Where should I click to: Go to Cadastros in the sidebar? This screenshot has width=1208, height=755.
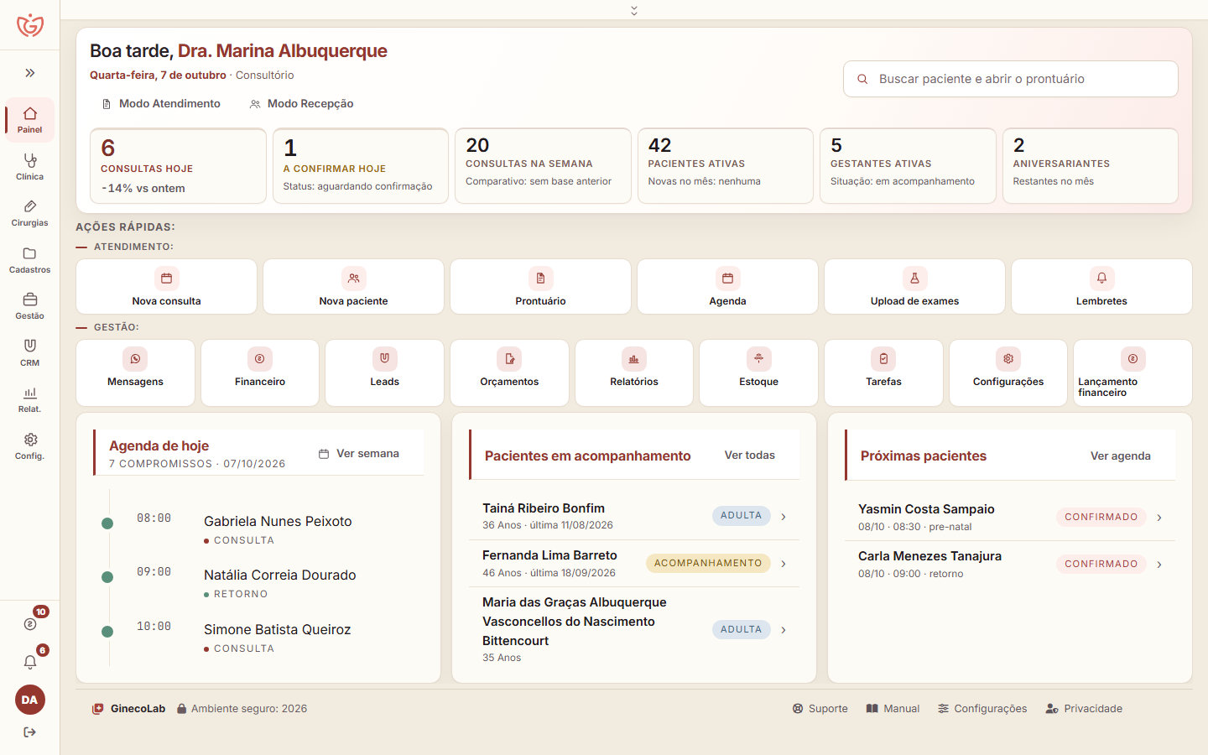click(x=30, y=260)
